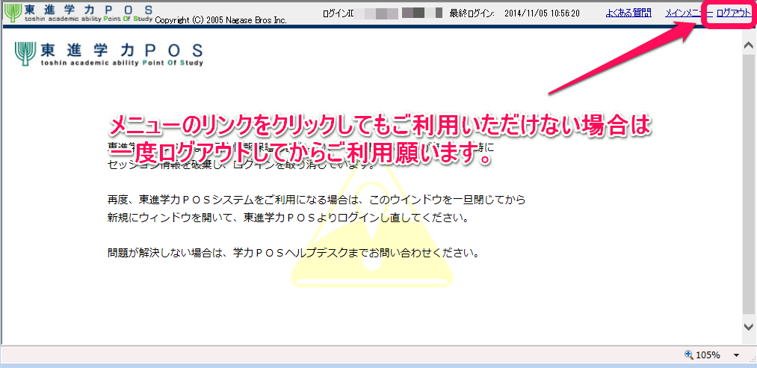Click the top-bar 東進学力POS logo
Viewport: 757px width, 368px height.
click(78, 13)
